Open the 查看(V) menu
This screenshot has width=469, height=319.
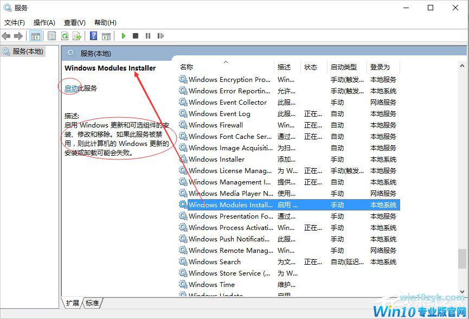point(74,22)
